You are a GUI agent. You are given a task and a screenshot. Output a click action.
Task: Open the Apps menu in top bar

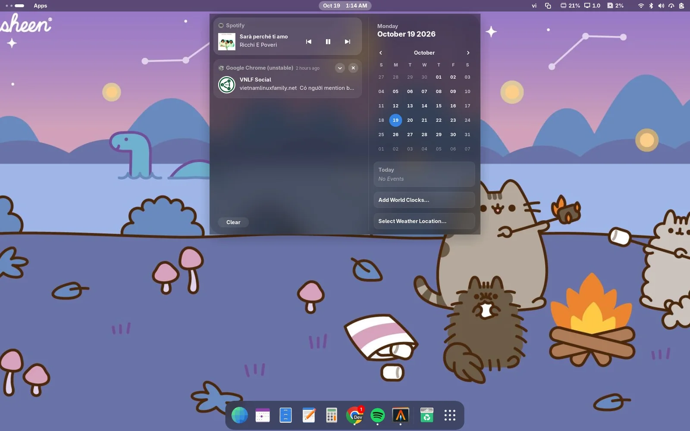click(41, 6)
